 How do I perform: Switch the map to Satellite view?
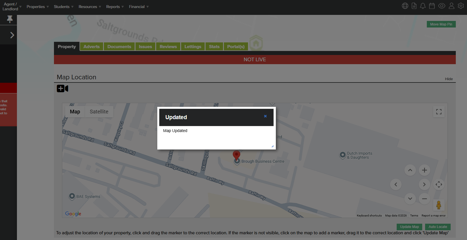99,112
